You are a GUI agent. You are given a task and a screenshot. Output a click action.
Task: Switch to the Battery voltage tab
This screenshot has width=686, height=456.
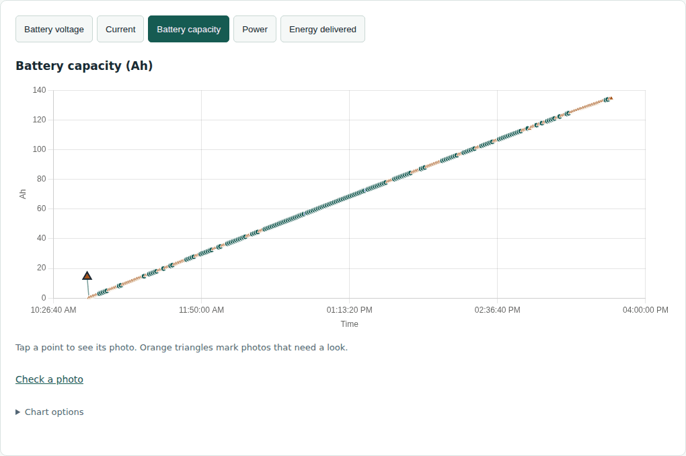point(54,29)
